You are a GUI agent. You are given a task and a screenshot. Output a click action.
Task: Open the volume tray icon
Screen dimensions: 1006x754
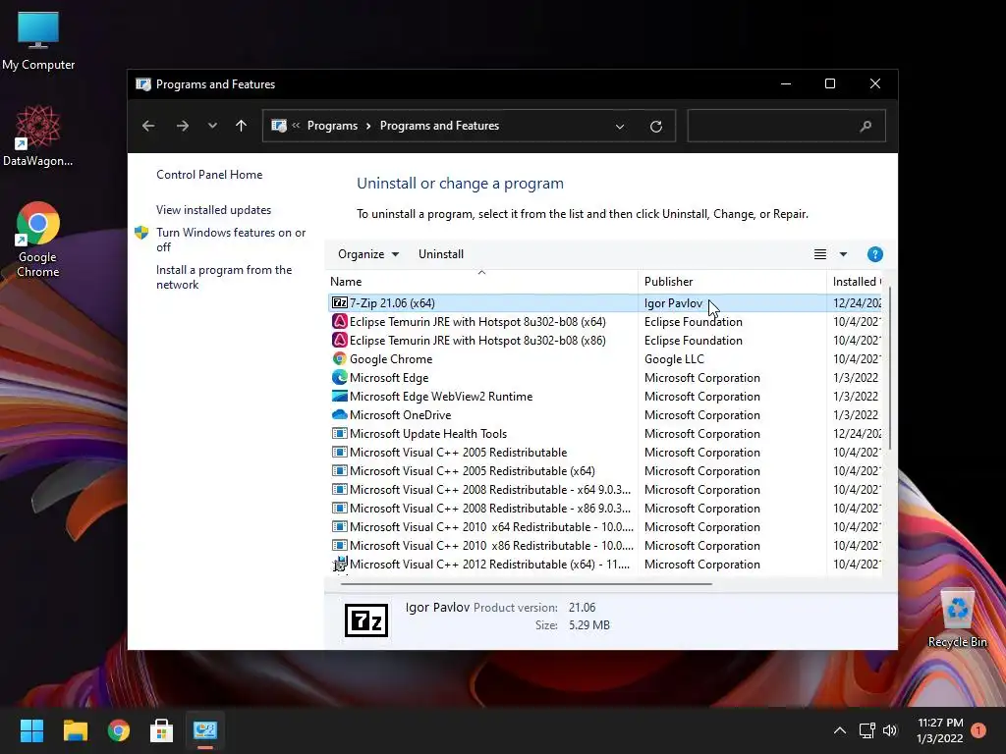(890, 730)
